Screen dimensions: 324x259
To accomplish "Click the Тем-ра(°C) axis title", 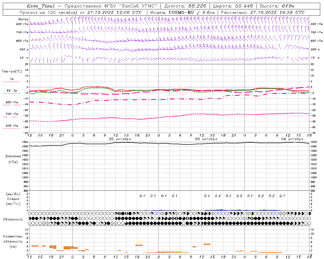I will [12, 72].
